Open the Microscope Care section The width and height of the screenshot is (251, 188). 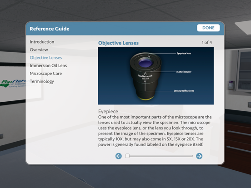(x=46, y=74)
